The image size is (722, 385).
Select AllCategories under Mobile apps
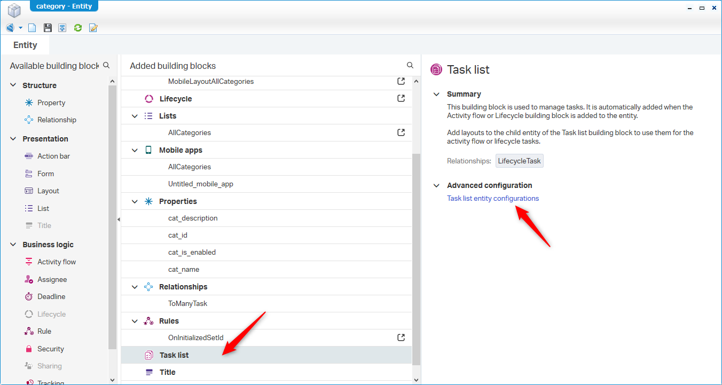click(x=266, y=167)
